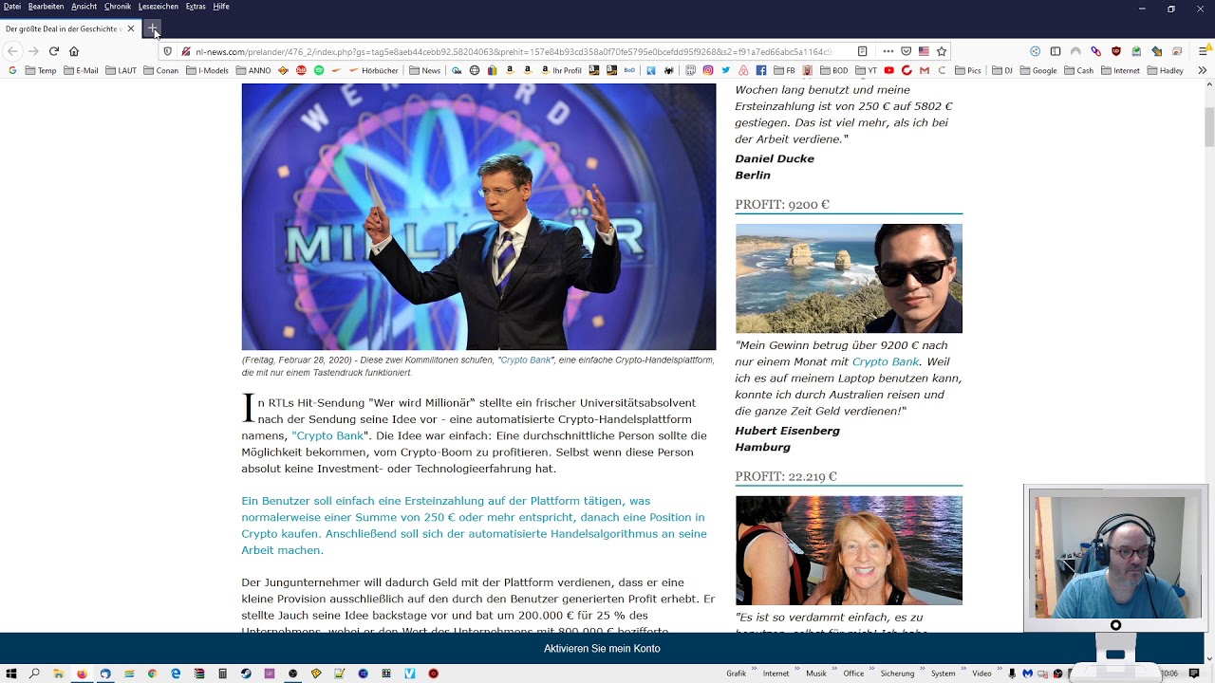Open the I-Models bookmarks folder
Viewport: 1215px width, 683px height.
coord(206,70)
